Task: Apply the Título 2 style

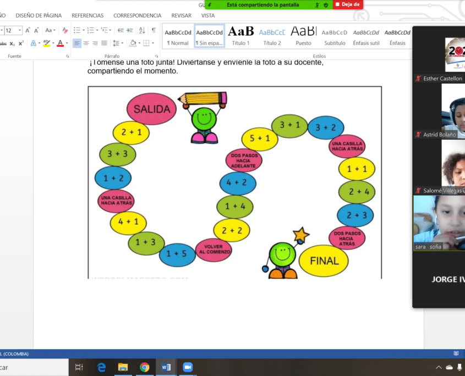Action: click(x=272, y=36)
